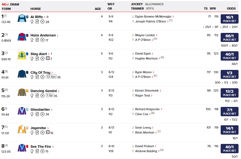The image size is (241, 159).
Task: Toggle the circled X for See The Fire
Action: click(42, 151)
